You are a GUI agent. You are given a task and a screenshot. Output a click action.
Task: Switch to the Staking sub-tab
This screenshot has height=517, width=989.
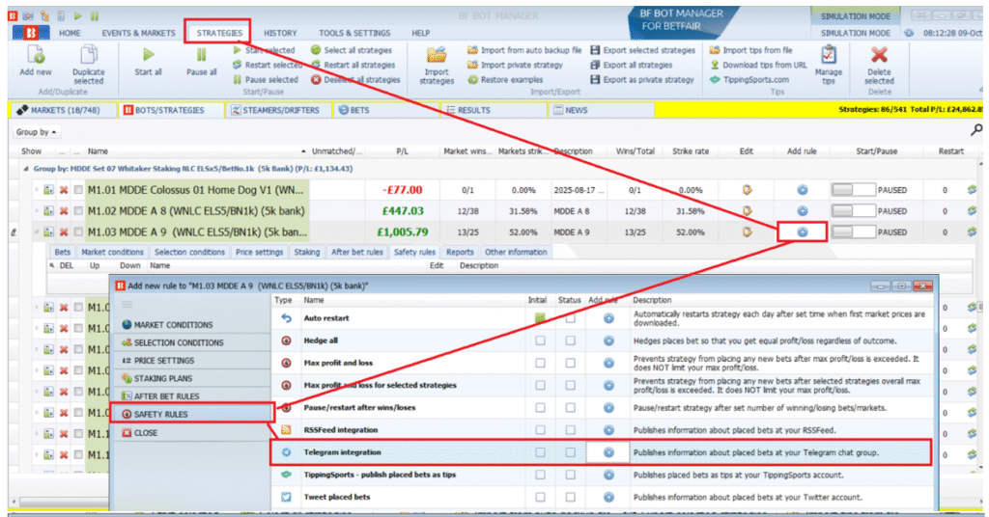point(306,253)
